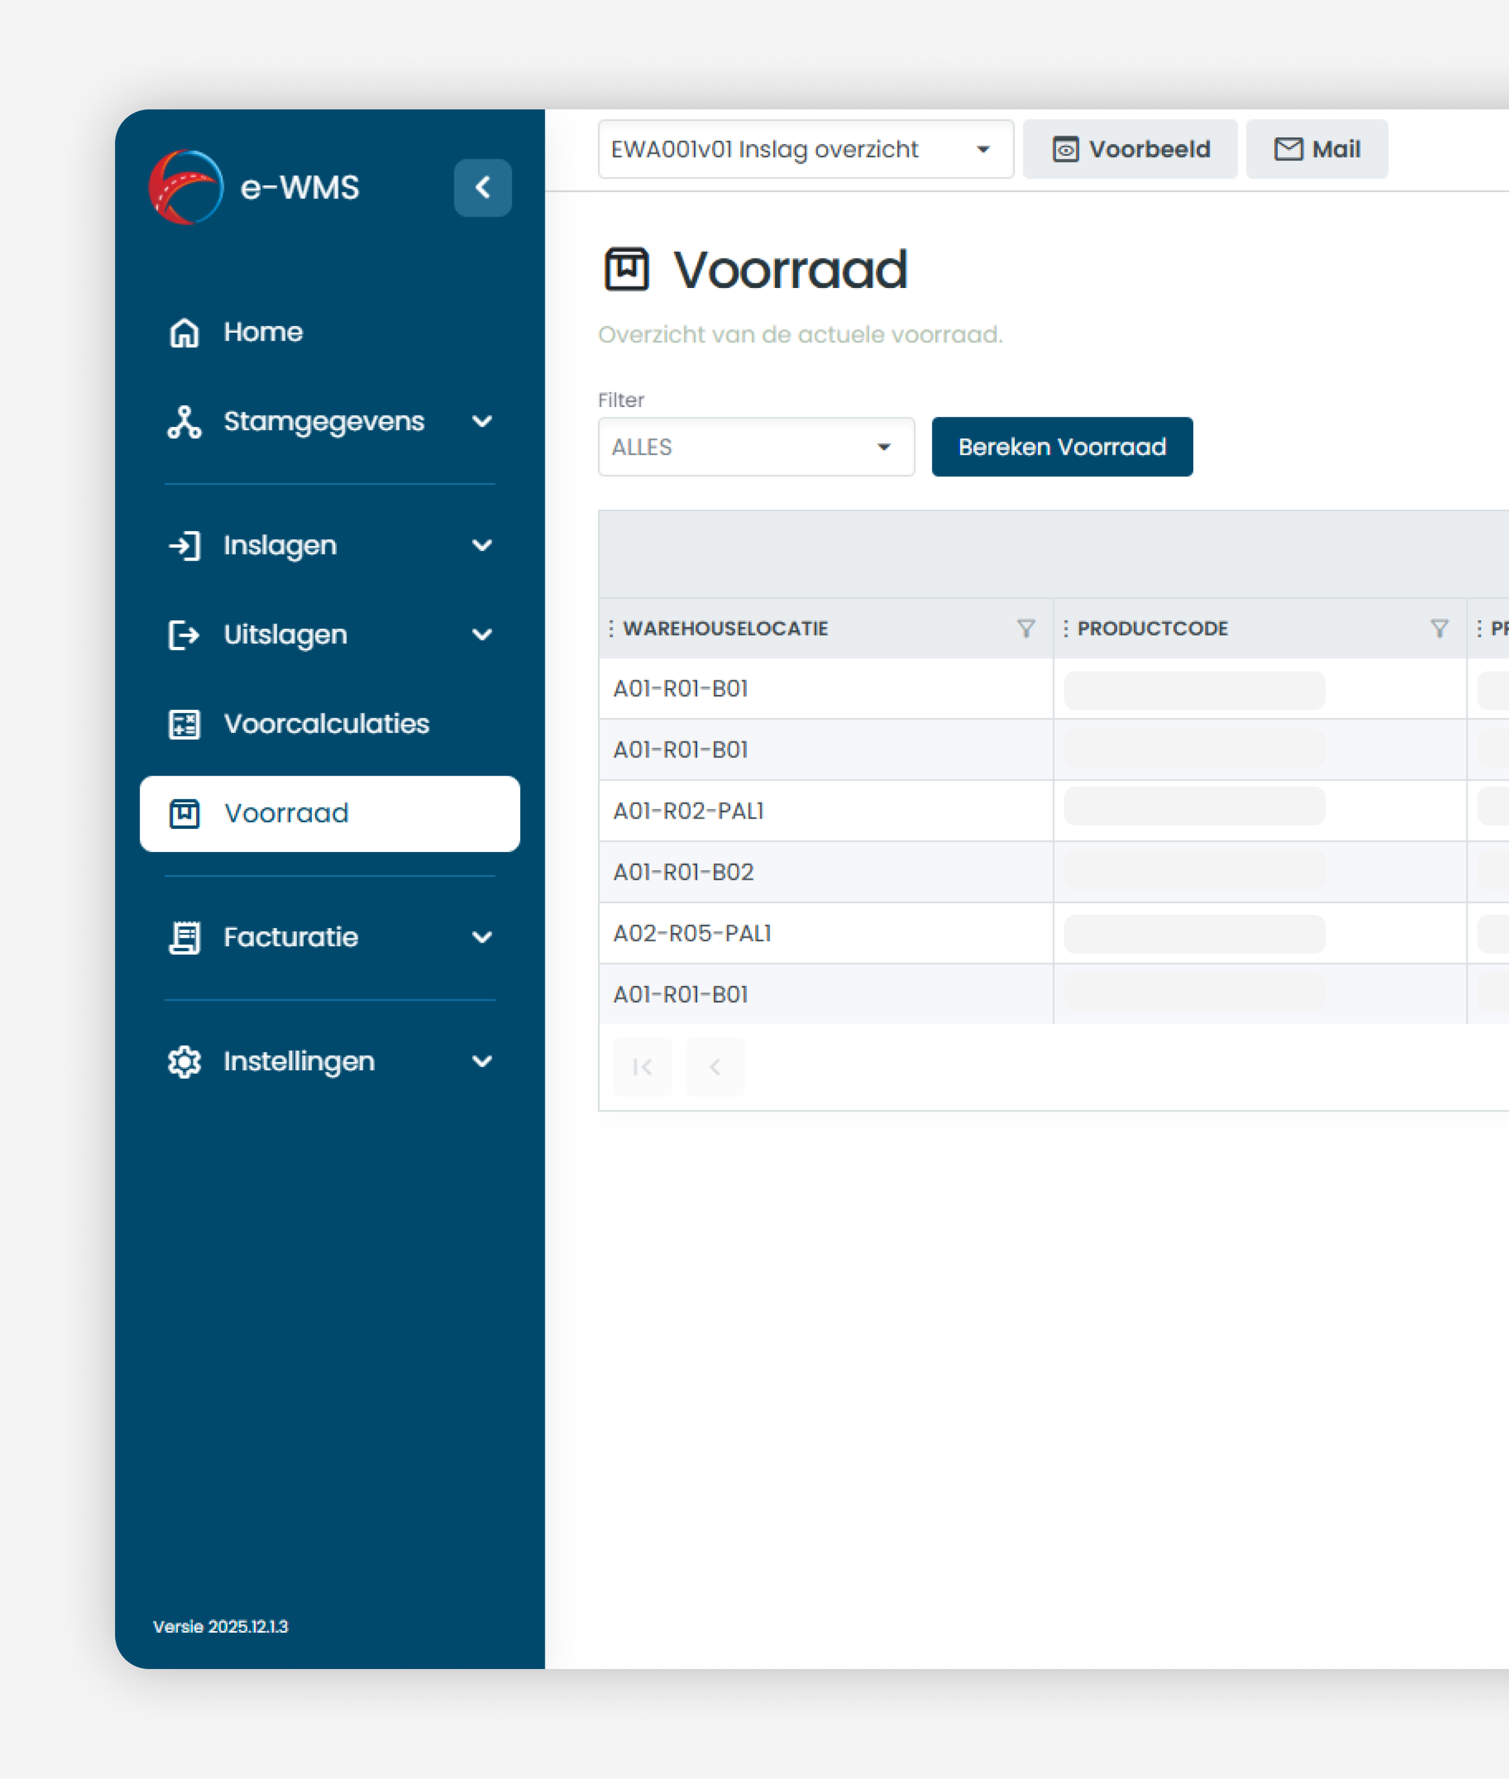Open Voorcalculaties in the sidebar
Screen dimensions: 1509x1779
click(x=326, y=723)
